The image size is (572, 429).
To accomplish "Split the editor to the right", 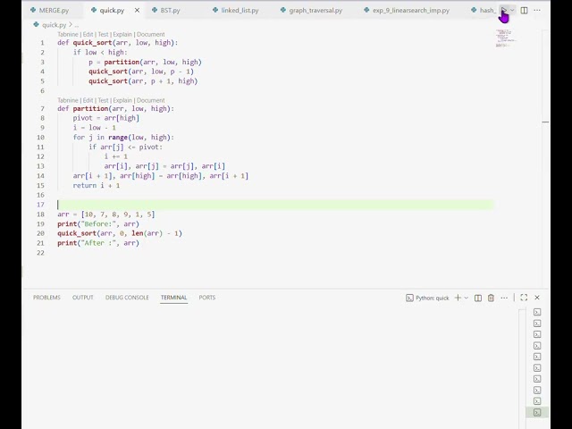I will click(x=525, y=11).
